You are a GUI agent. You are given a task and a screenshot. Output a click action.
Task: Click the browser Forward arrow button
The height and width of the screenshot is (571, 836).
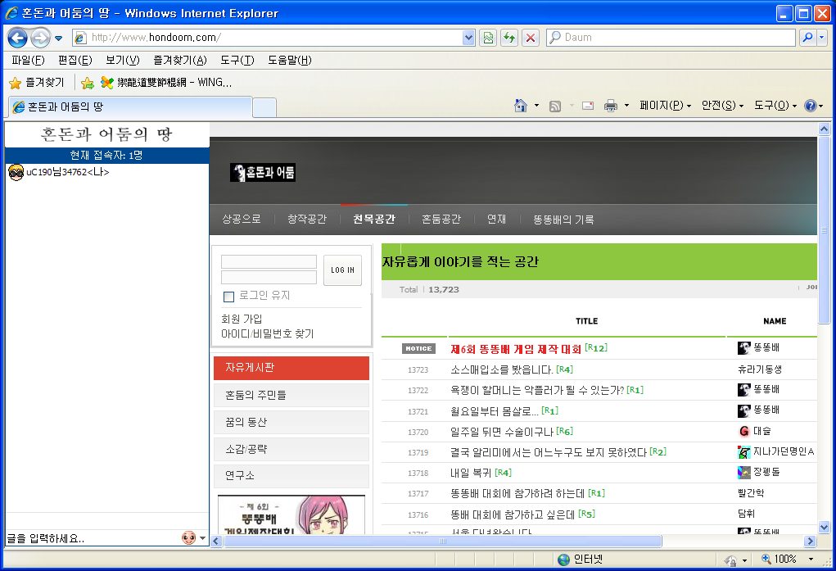[40, 38]
